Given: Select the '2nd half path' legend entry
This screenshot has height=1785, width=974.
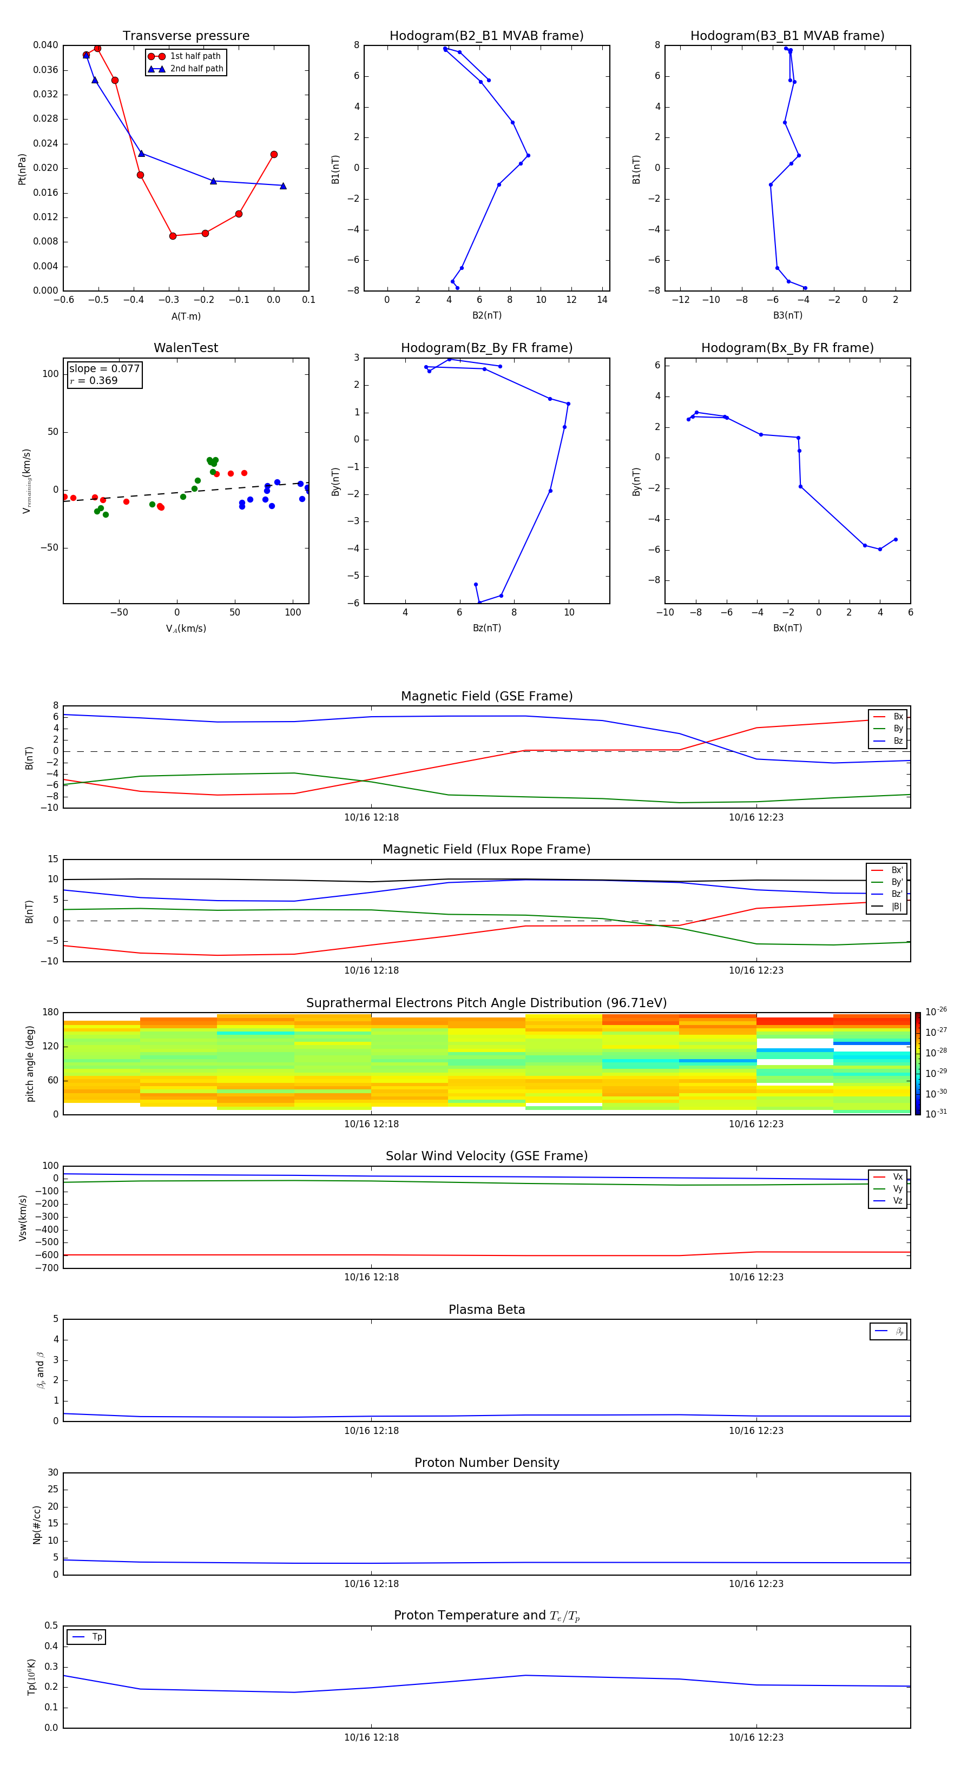Looking at the screenshot, I should tap(185, 69).
